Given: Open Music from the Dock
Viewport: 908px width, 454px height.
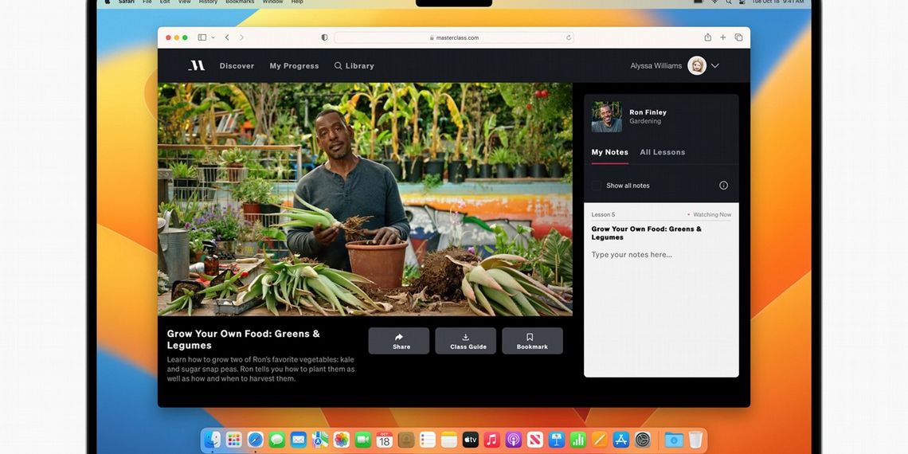Looking at the screenshot, I should pos(492,440).
